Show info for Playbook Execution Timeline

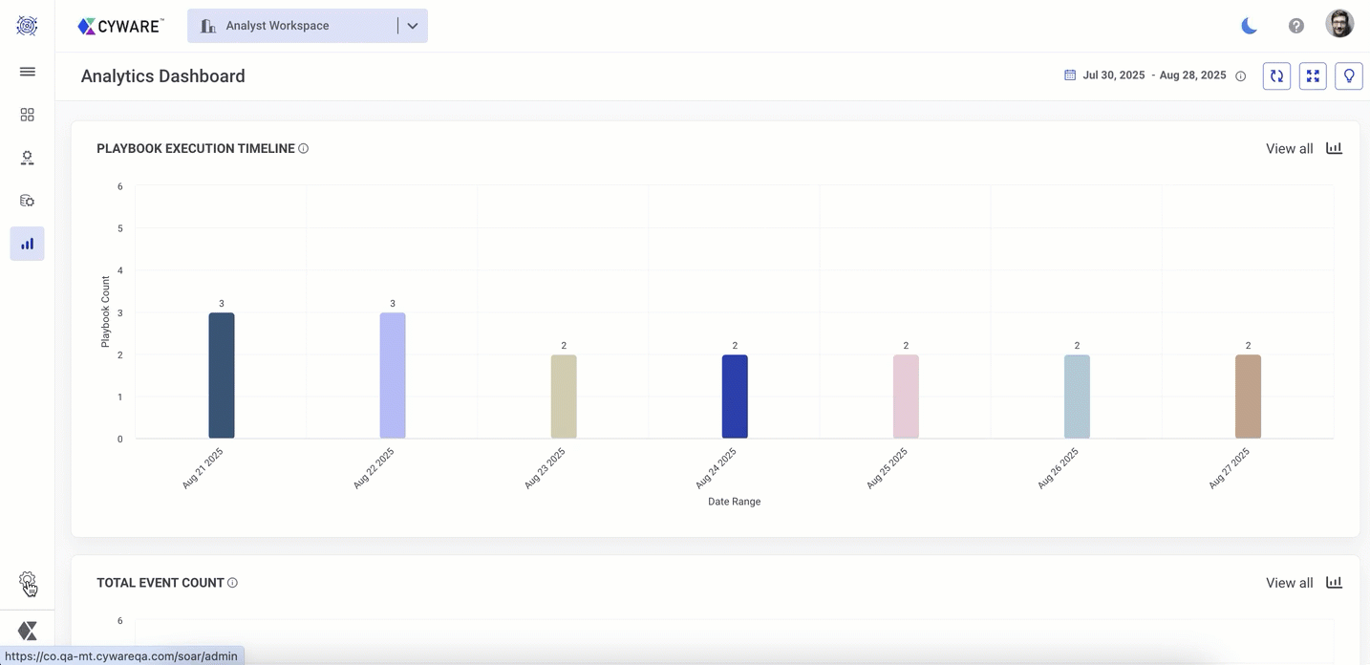pyautogui.click(x=304, y=149)
